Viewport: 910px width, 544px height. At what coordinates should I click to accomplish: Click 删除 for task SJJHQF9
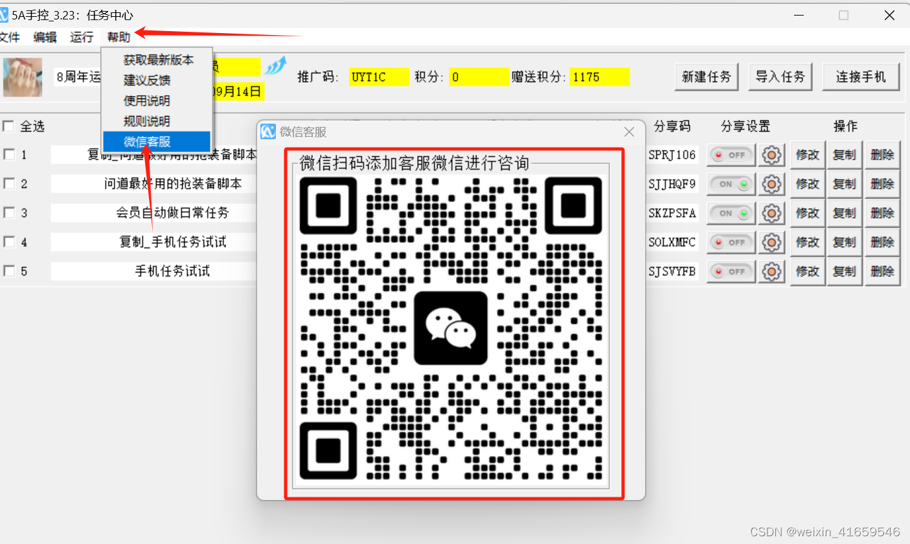[882, 185]
